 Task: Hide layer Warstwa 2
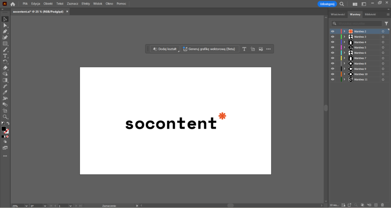click(333, 31)
